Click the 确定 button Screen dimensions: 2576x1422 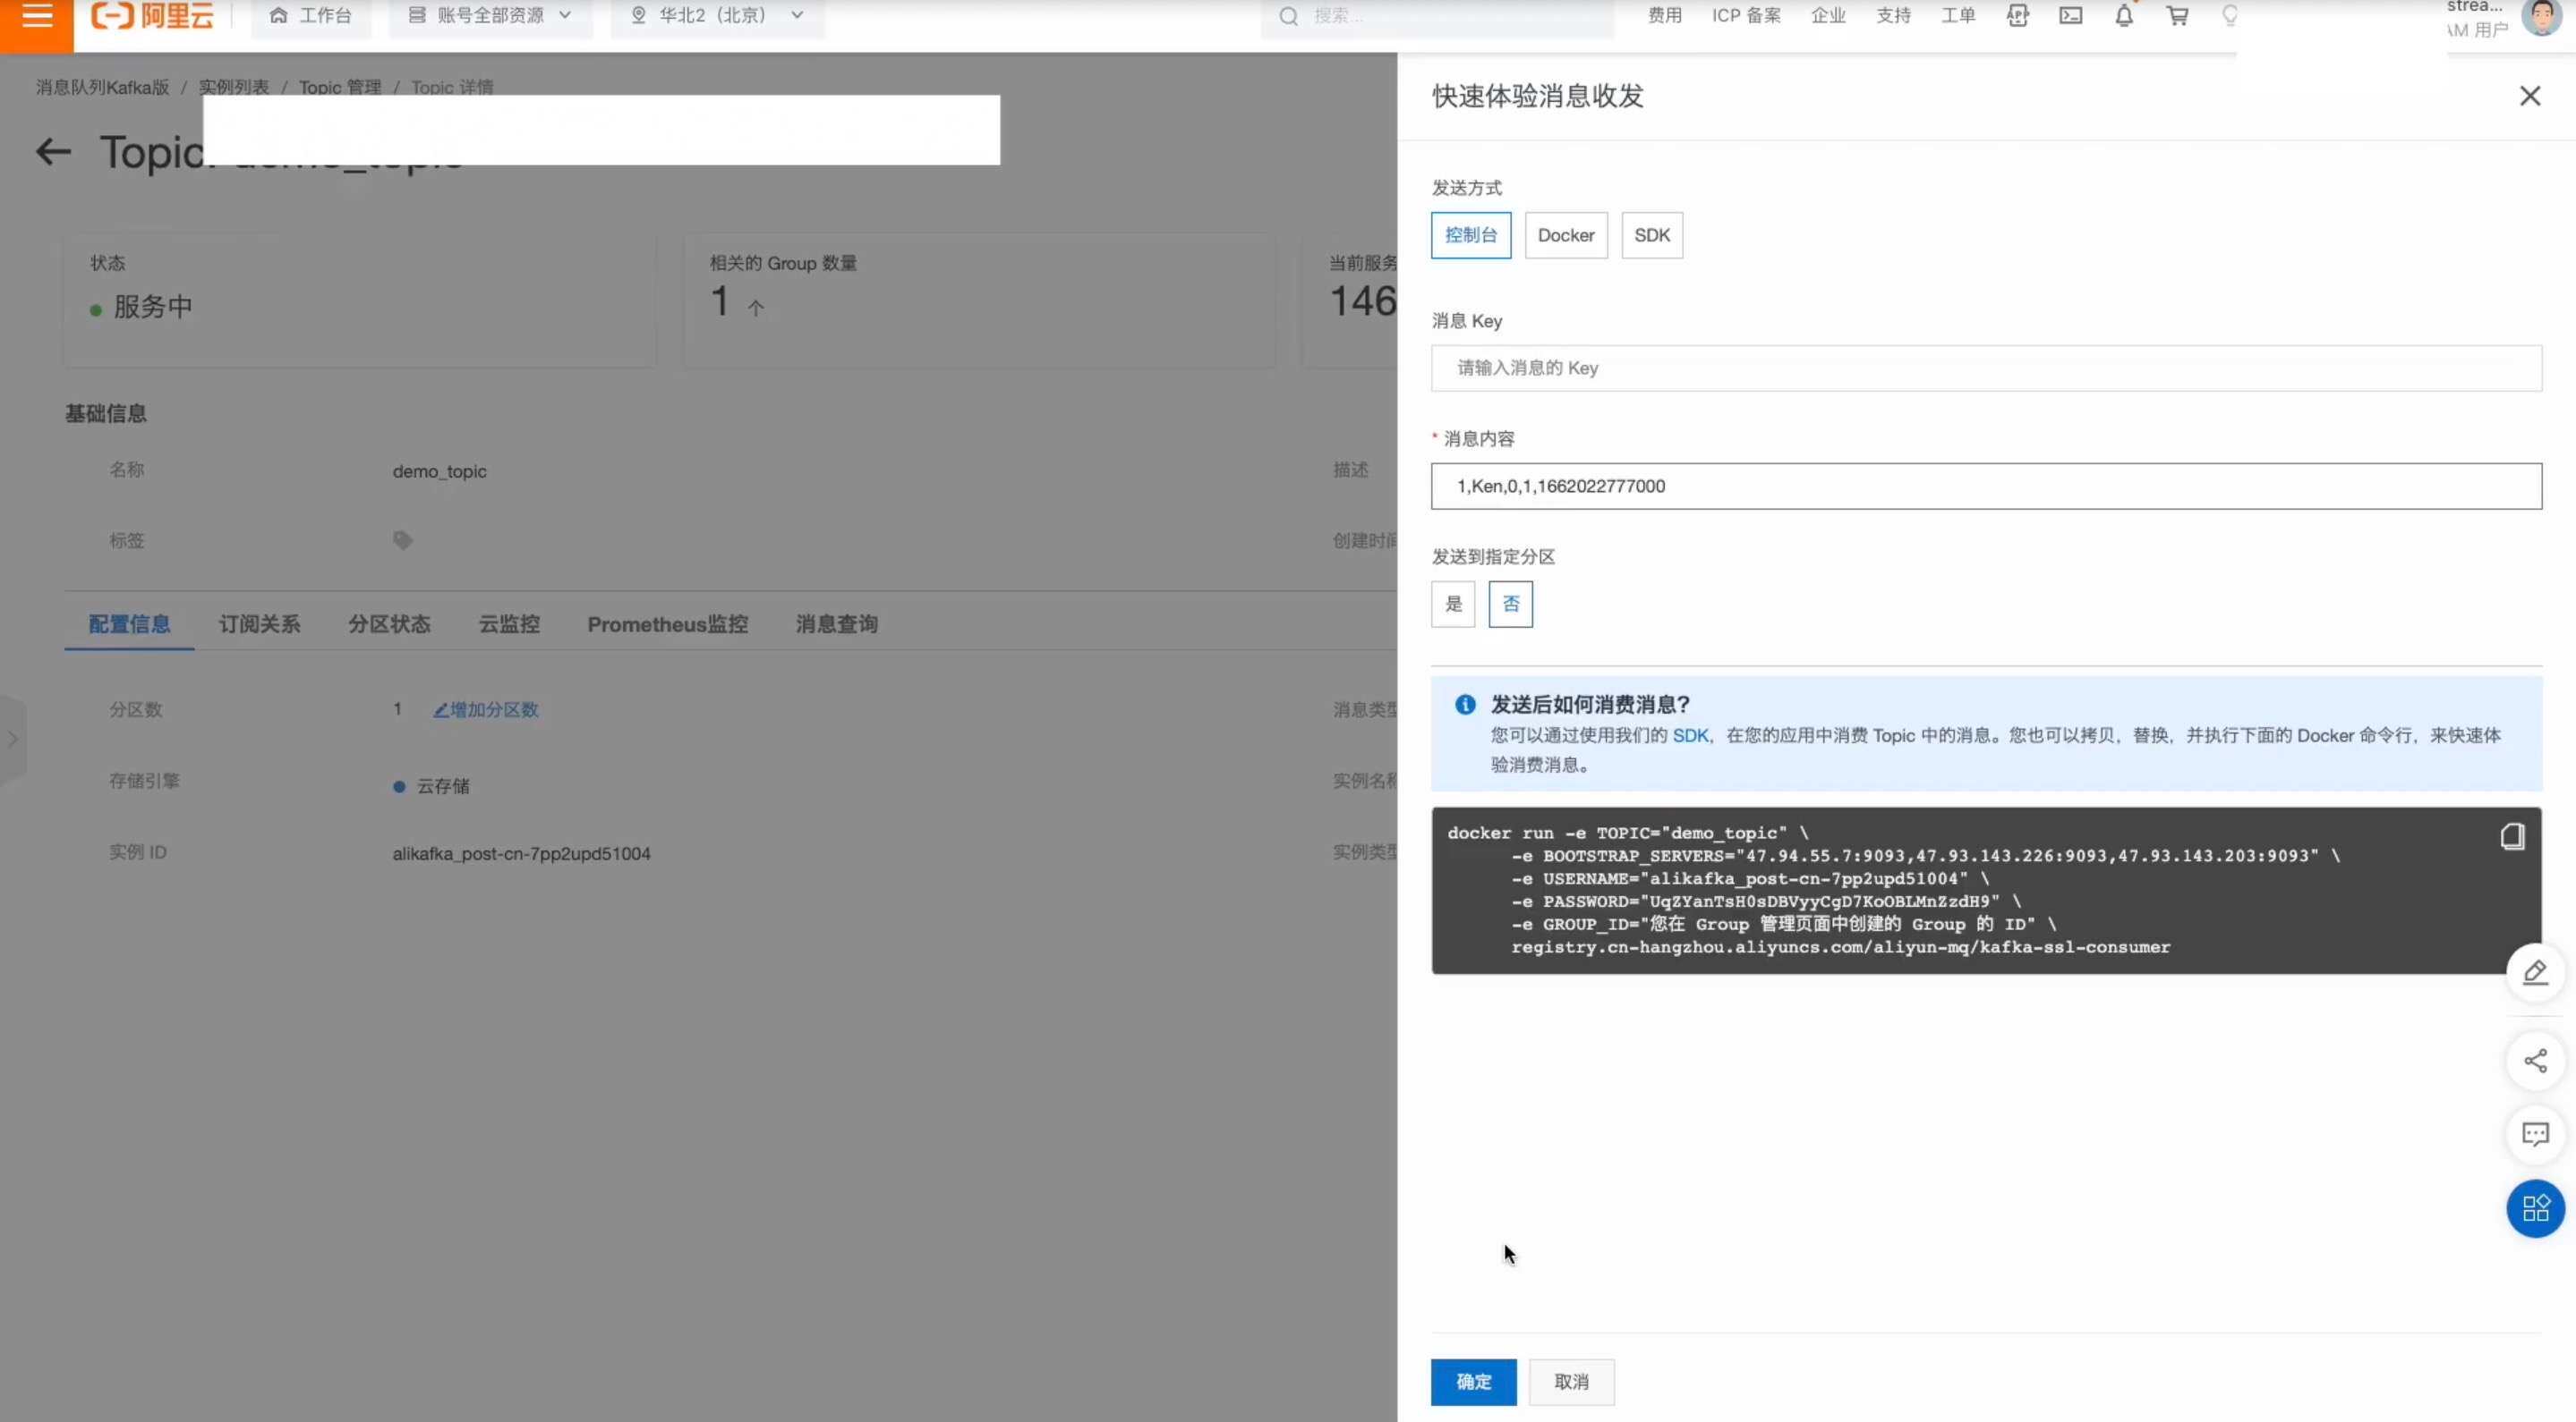tap(1472, 1381)
